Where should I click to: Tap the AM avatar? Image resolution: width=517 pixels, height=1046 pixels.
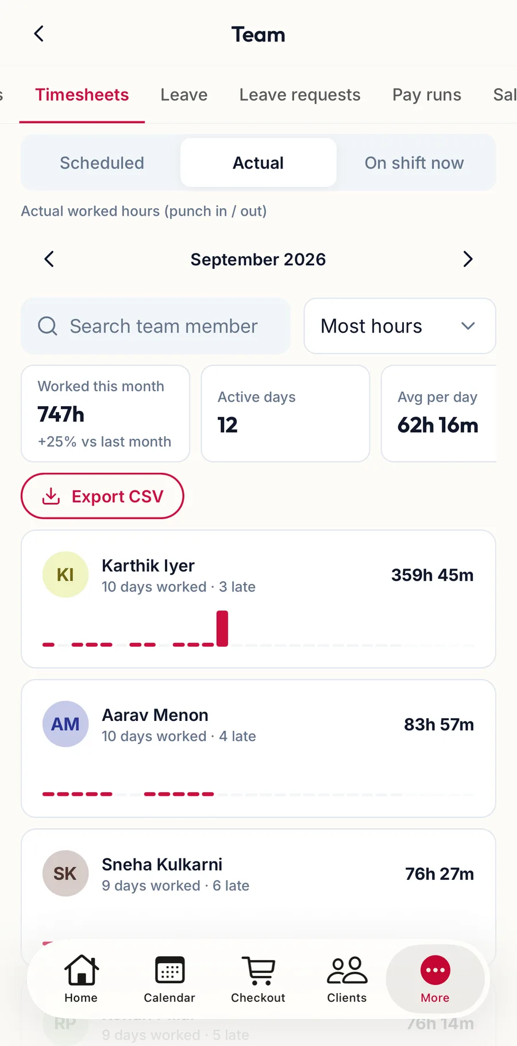click(x=65, y=724)
